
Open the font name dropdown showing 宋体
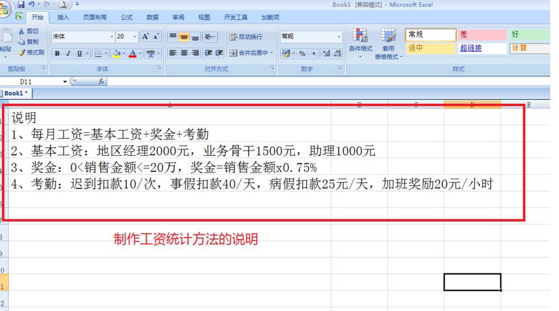click(x=112, y=37)
